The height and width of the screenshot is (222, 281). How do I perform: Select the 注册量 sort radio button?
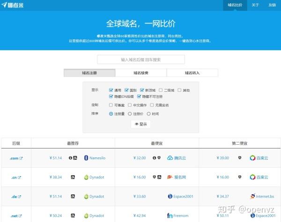click(111, 114)
